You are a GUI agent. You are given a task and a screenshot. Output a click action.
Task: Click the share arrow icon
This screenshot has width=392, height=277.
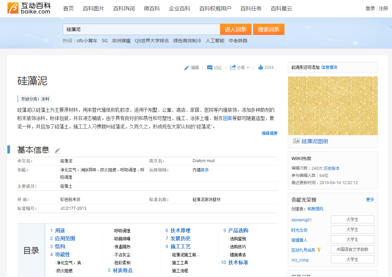(x=233, y=67)
